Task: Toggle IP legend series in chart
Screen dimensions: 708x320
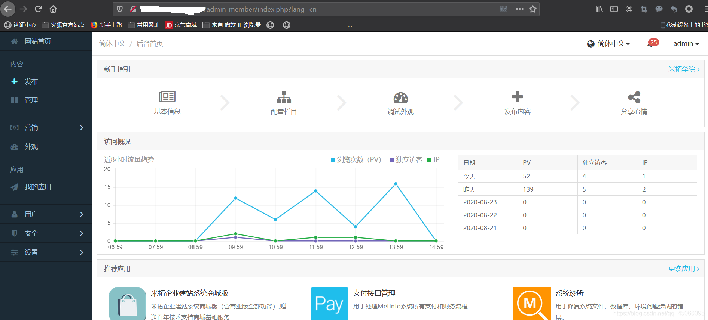Action: click(x=433, y=160)
